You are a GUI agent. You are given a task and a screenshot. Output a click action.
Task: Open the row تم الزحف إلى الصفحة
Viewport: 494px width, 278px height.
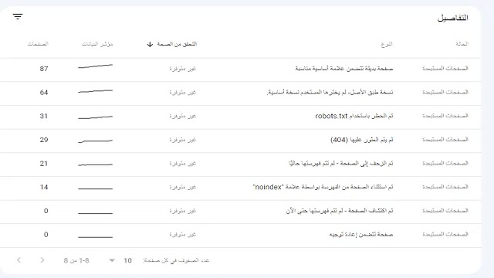pyautogui.click(x=241, y=164)
